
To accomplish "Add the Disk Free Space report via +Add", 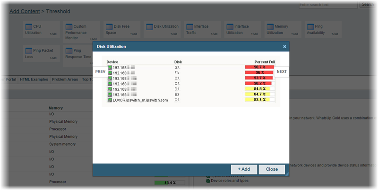I will [134, 34].
